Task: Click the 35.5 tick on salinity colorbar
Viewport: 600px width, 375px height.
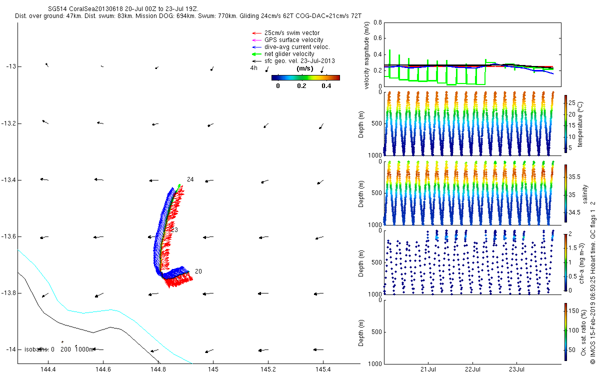Action: [x=573, y=176]
